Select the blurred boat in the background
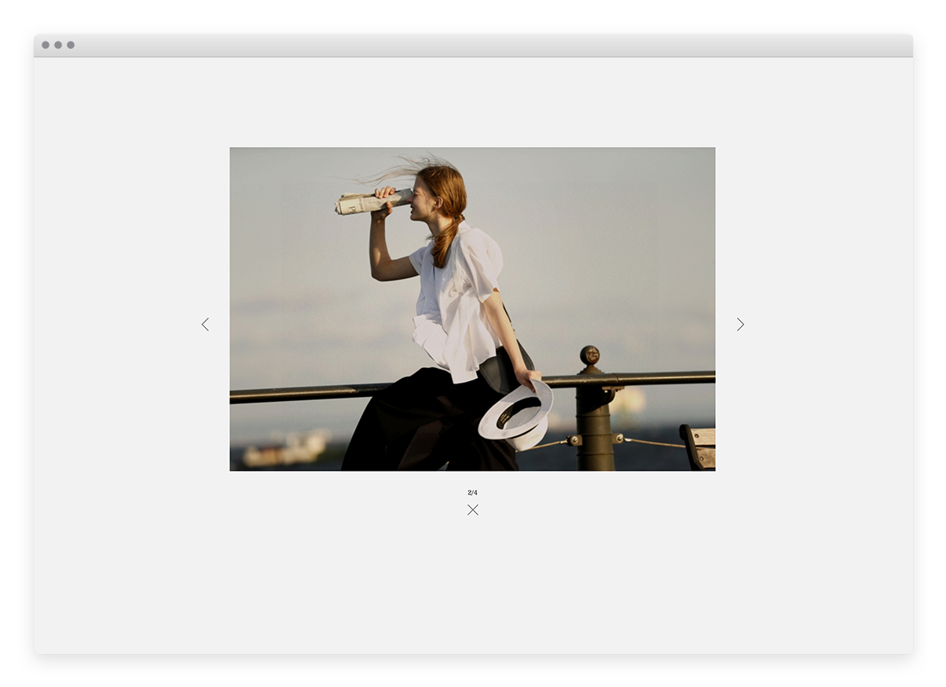This screenshot has height=687, width=946. (x=287, y=450)
